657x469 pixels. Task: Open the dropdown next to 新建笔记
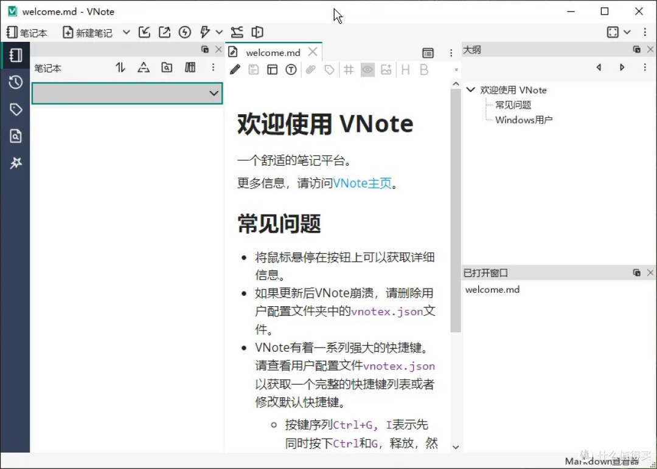pyautogui.click(x=125, y=32)
